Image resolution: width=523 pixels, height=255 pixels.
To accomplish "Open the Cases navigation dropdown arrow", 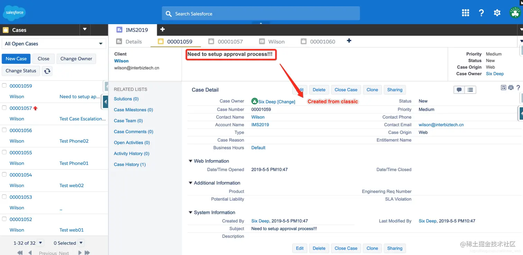I will point(85,30).
